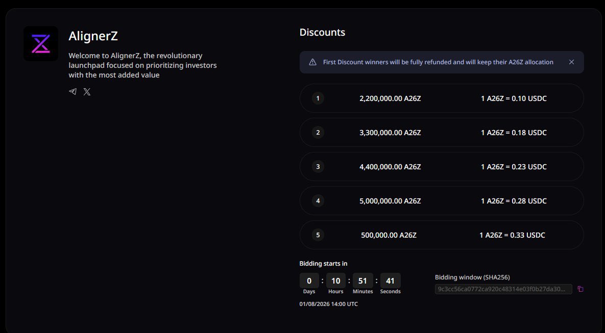Click the AlignerZ title text
The height and width of the screenshot is (333, 605).
coord(93,36)
